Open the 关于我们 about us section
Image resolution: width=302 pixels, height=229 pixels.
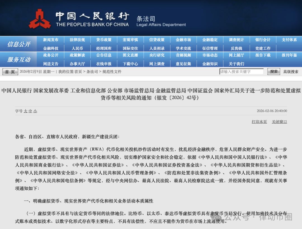[236, 64]
